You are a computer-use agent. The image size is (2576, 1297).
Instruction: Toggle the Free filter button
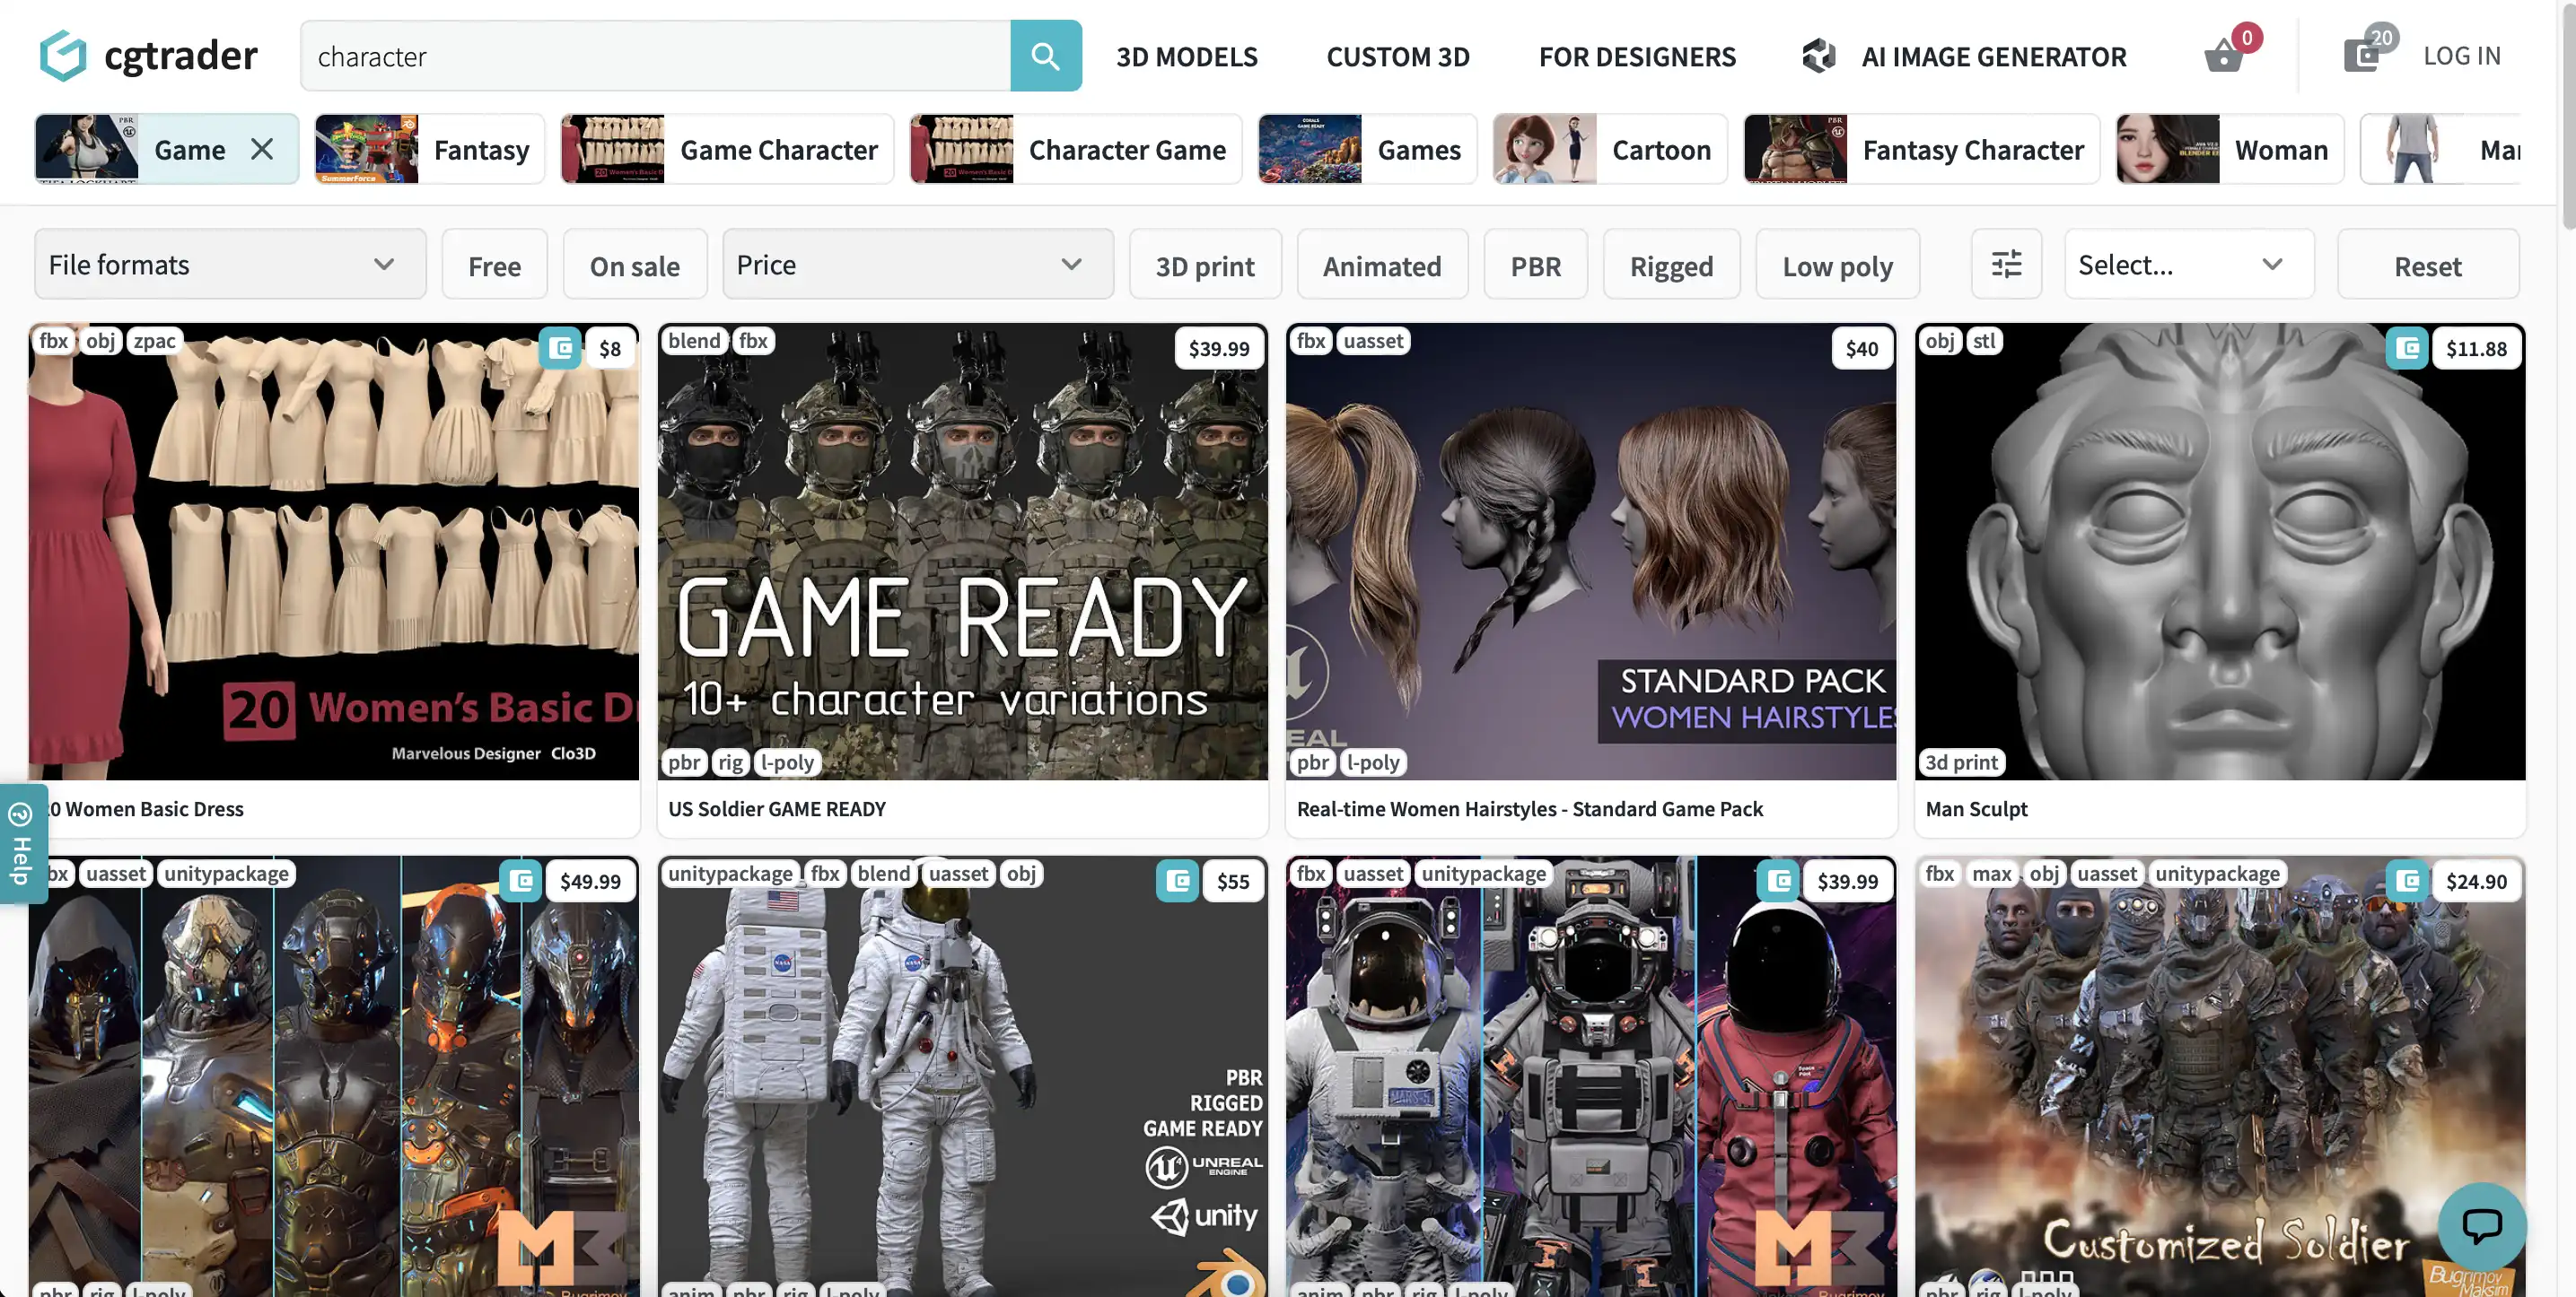tap(495, 263)
